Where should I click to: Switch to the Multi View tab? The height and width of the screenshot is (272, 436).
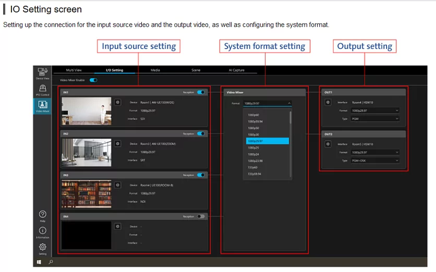pyautogui.click(x=74, y=70)
